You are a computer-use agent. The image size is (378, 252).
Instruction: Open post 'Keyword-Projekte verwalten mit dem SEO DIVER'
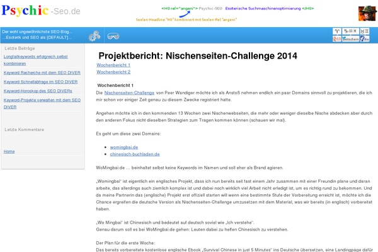[42, 103]
